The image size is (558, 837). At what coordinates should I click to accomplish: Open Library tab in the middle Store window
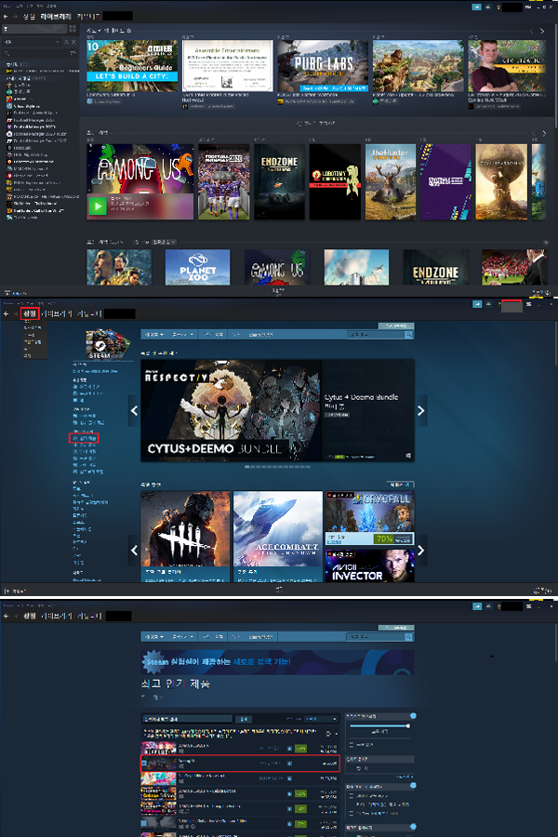pyautogui.click(x=56, y=313)
